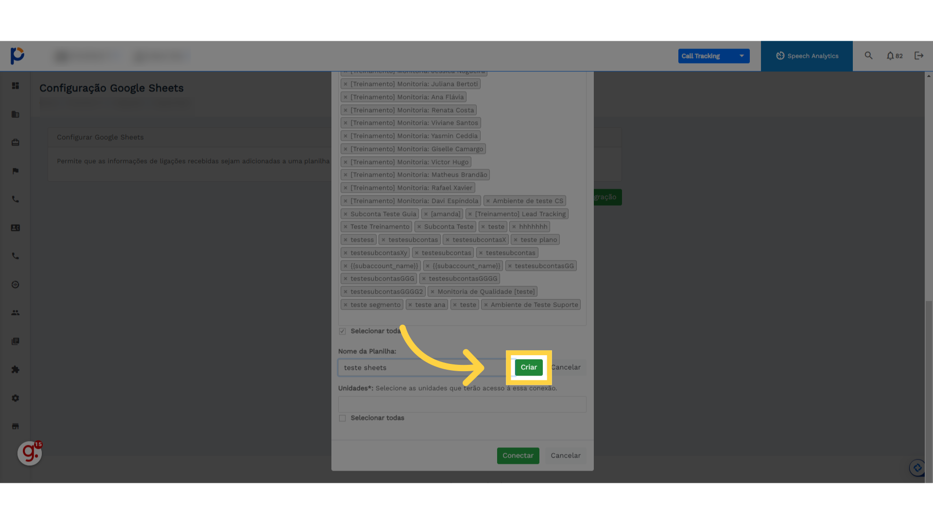Remove the Teste Treinamento tag
Image resolution: width=933 pixels, height=524 pixels.
[x=346, y=227]
